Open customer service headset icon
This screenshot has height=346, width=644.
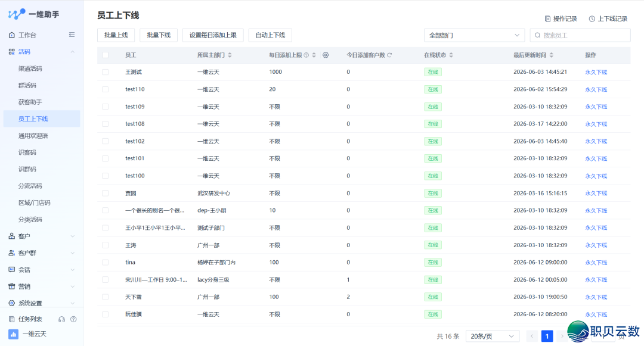[61, 319]
